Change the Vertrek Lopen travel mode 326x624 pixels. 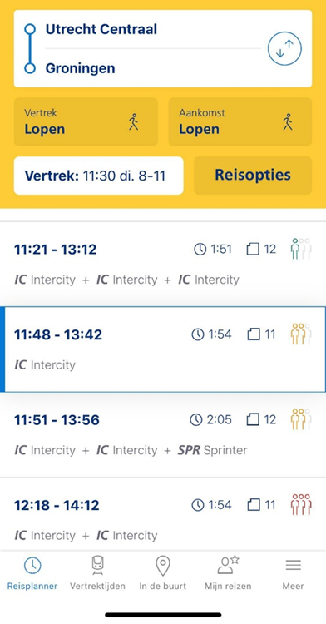[x=86, y=121]
